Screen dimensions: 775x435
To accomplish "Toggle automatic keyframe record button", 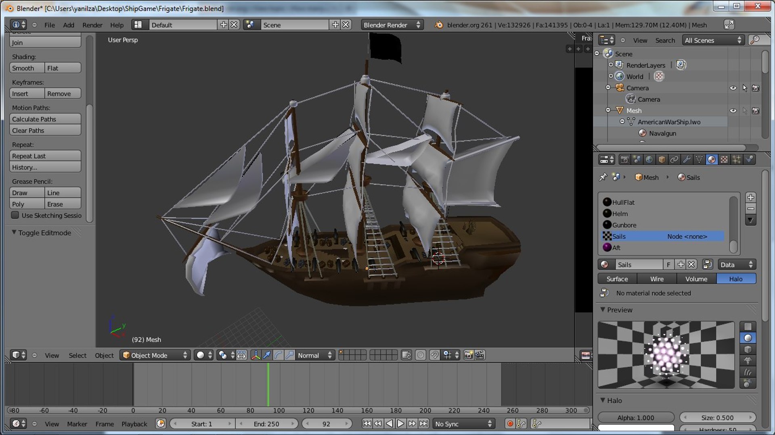I will click(510, 424).
